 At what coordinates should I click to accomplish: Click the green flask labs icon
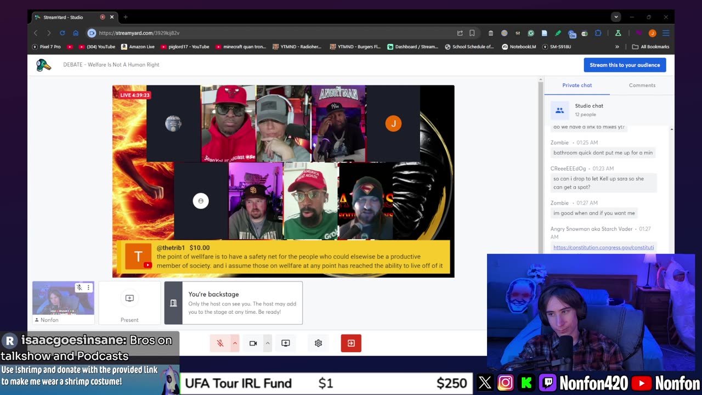pos(618,33)
